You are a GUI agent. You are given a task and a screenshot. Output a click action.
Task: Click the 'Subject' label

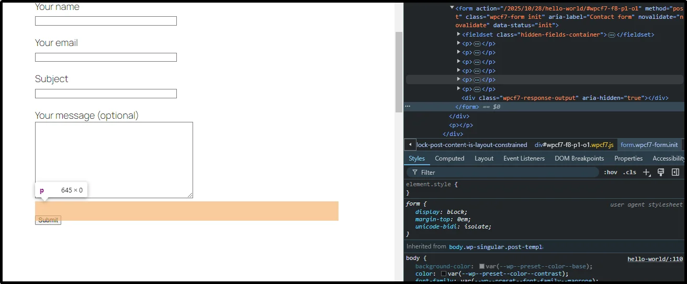[52, 79]
